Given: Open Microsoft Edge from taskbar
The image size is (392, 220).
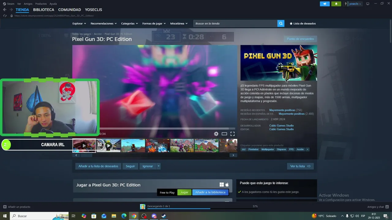Looking at the screenshot, I should pos(124,216).
